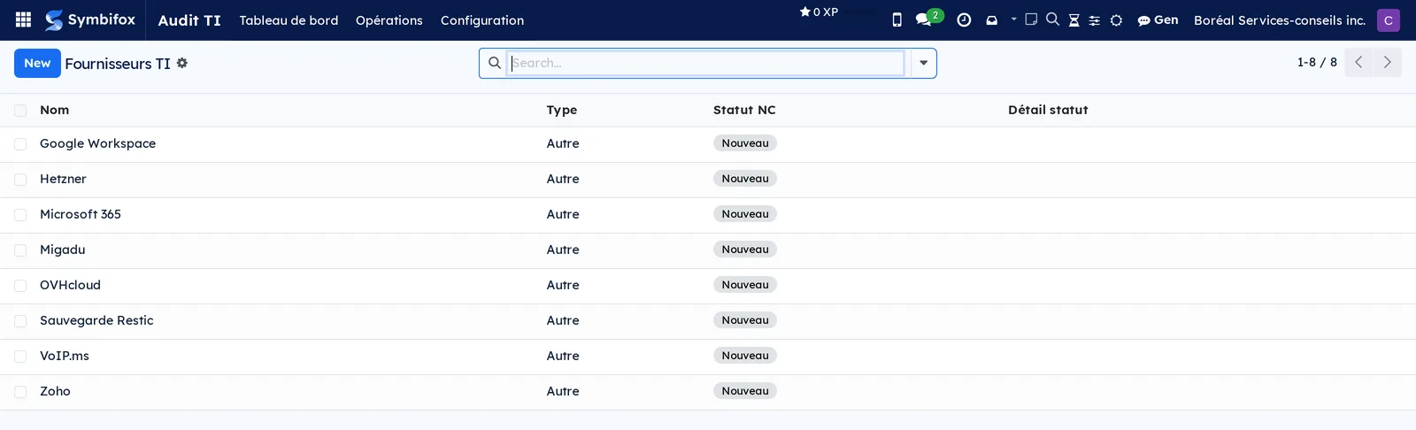The image size is (1416, 430).
Task: Create a New supplier record
Action: (37, 63)
